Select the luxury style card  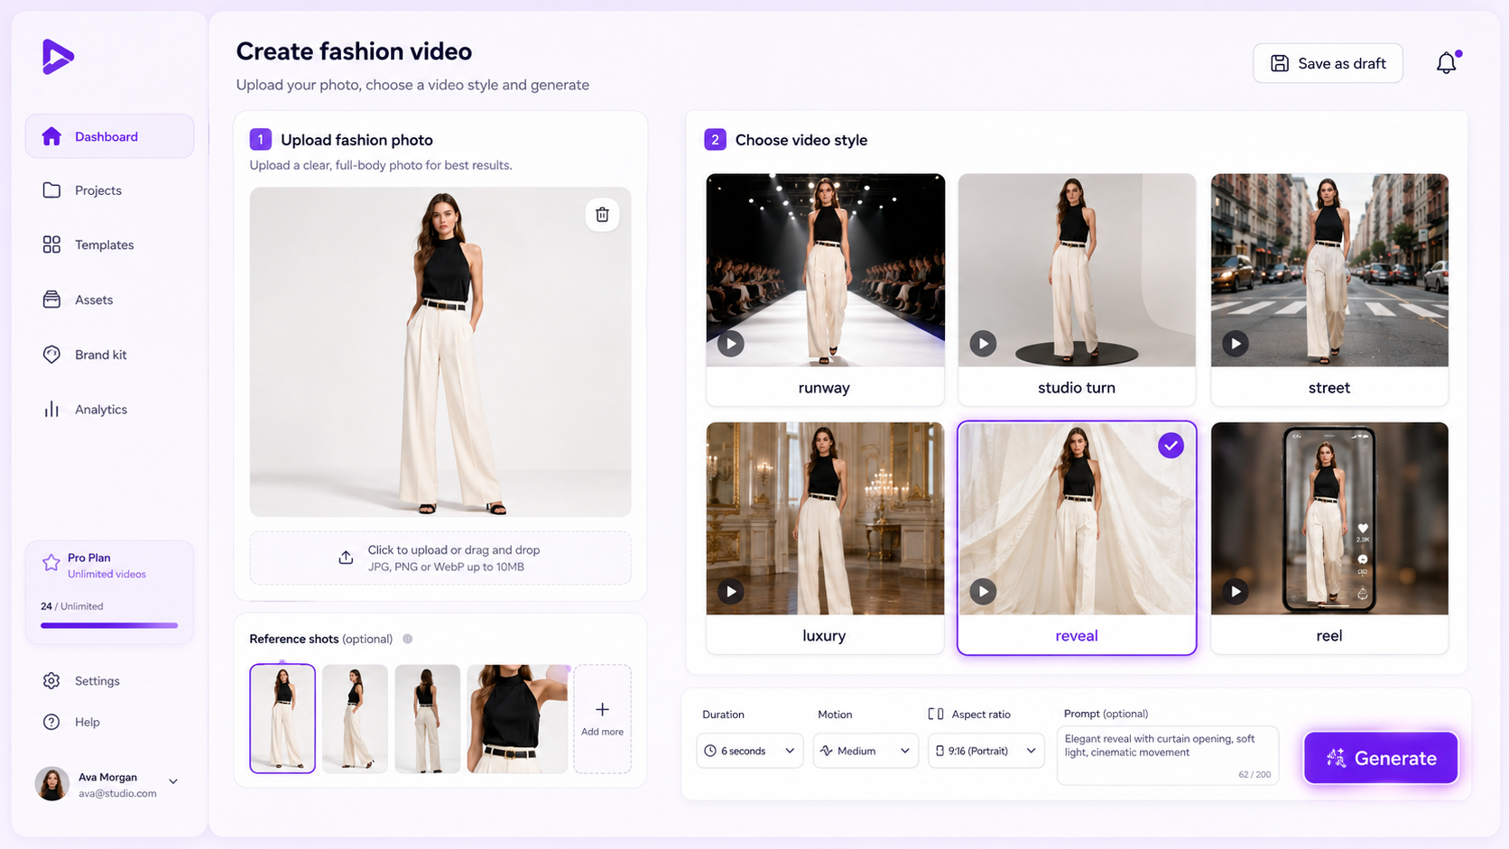pyautogui.click(x=825, y=538)
